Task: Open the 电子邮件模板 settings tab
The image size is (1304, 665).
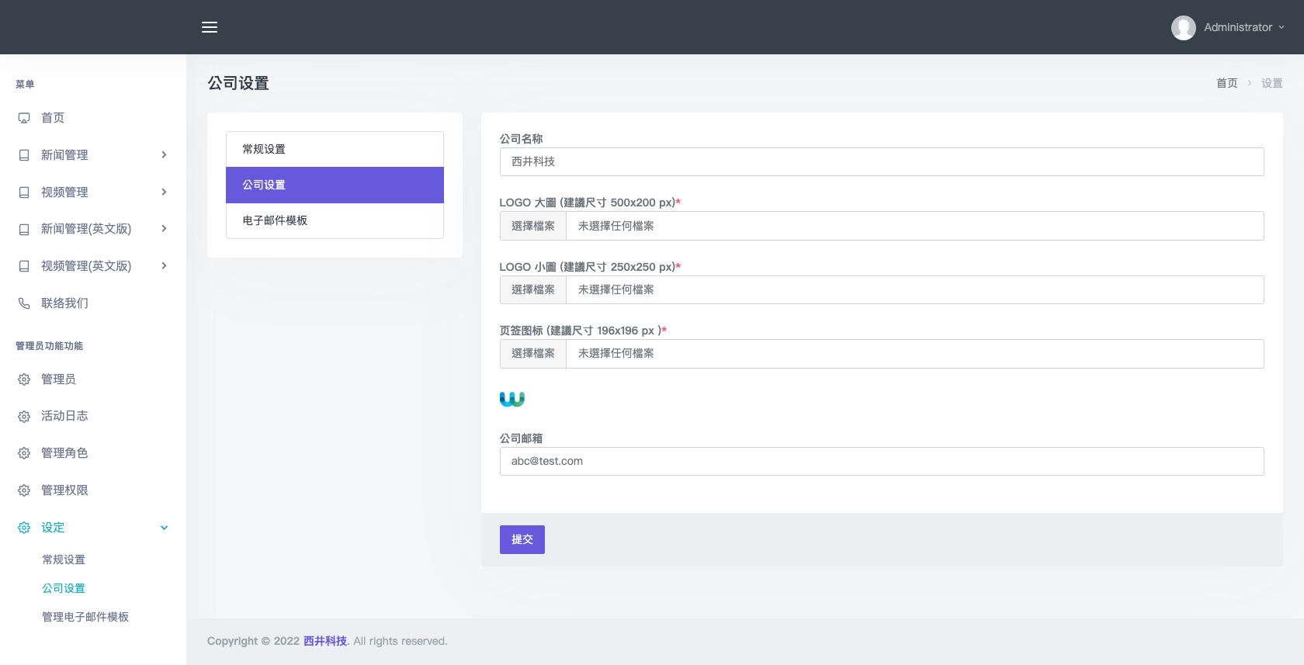Action: pos(335,220)
